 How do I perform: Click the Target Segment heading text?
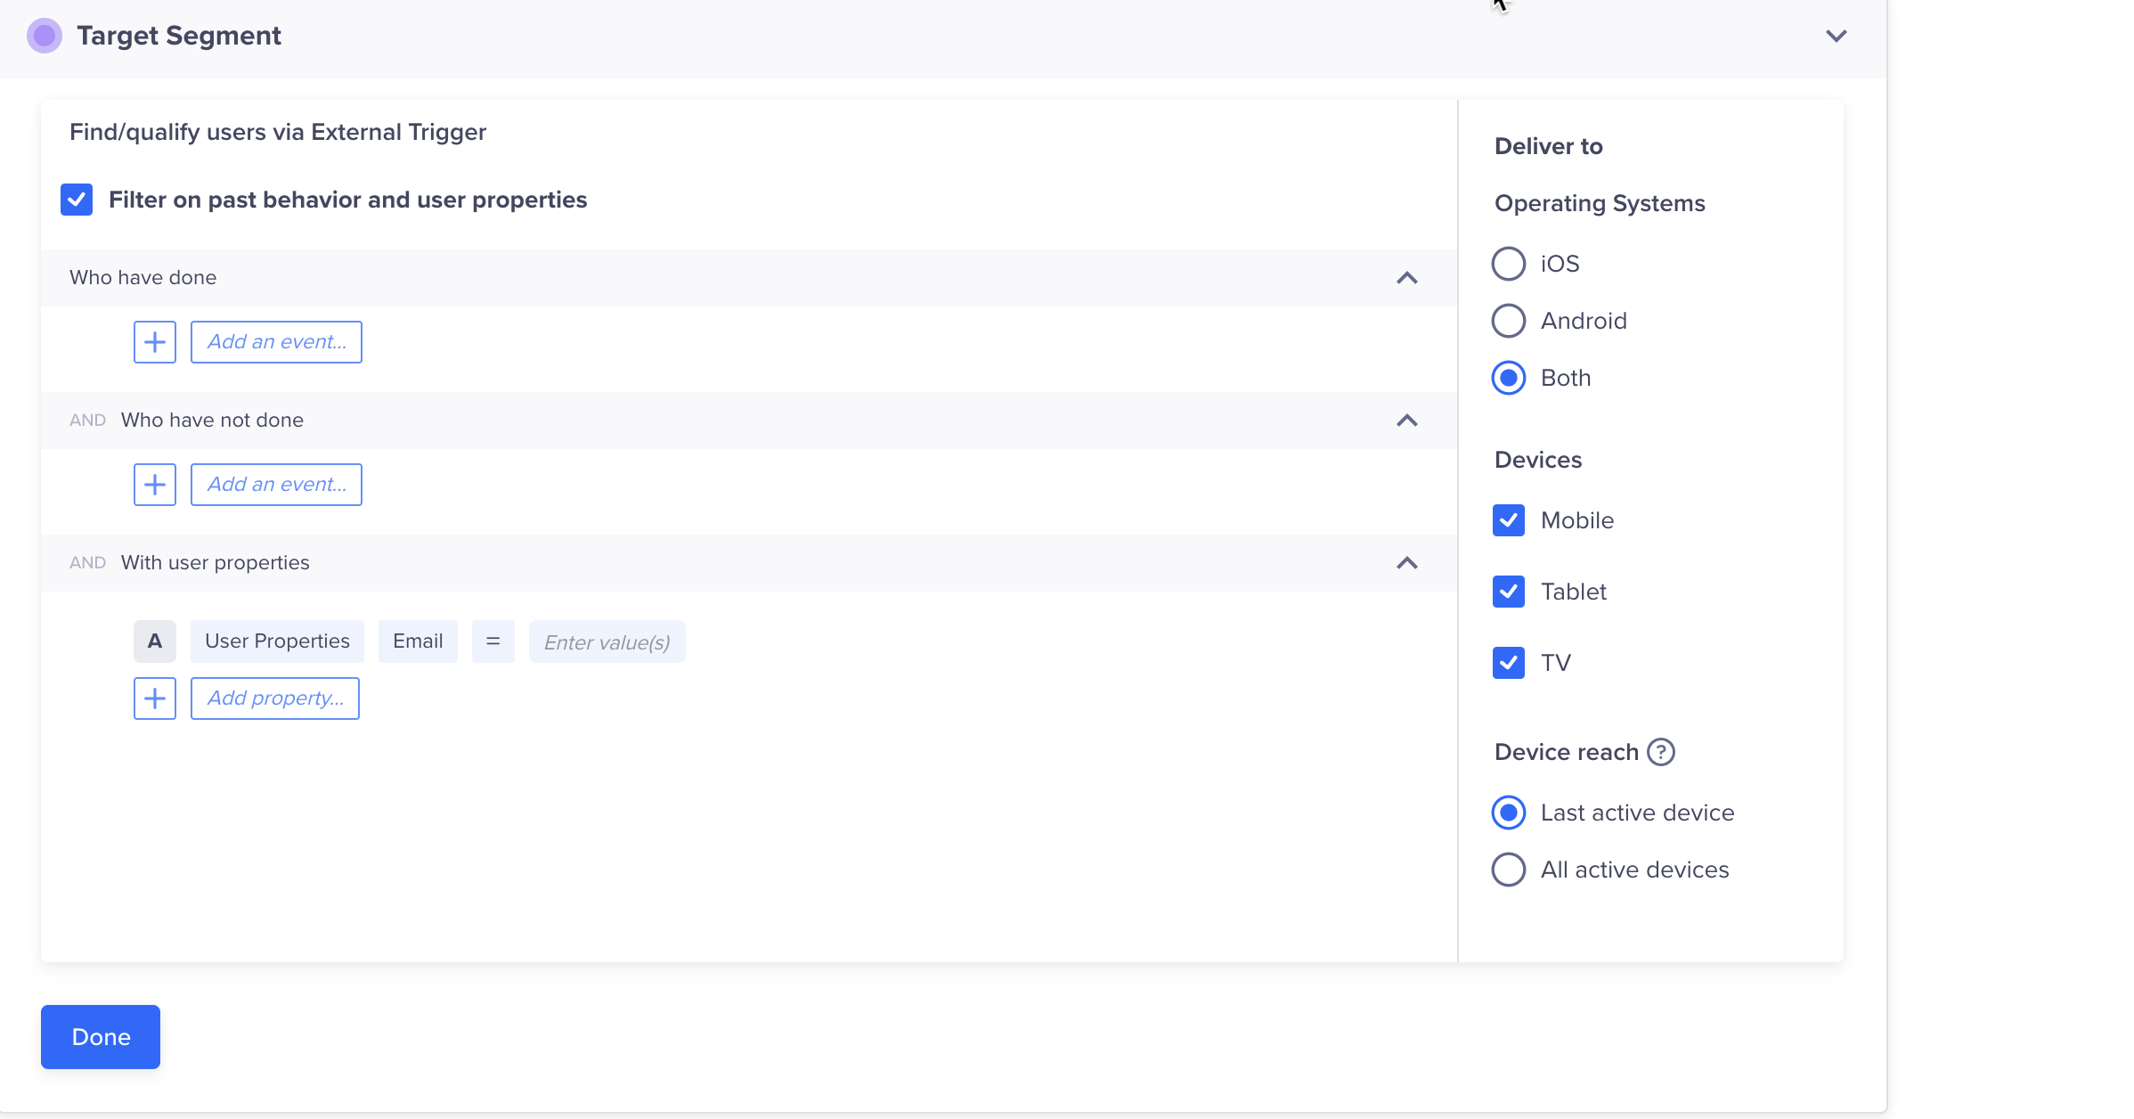click(179, 36)
